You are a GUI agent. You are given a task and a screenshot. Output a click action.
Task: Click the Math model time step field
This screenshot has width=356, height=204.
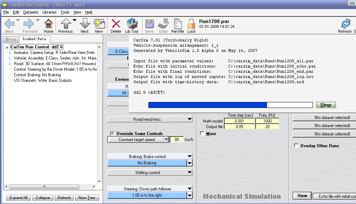click(x=239, y=121)
